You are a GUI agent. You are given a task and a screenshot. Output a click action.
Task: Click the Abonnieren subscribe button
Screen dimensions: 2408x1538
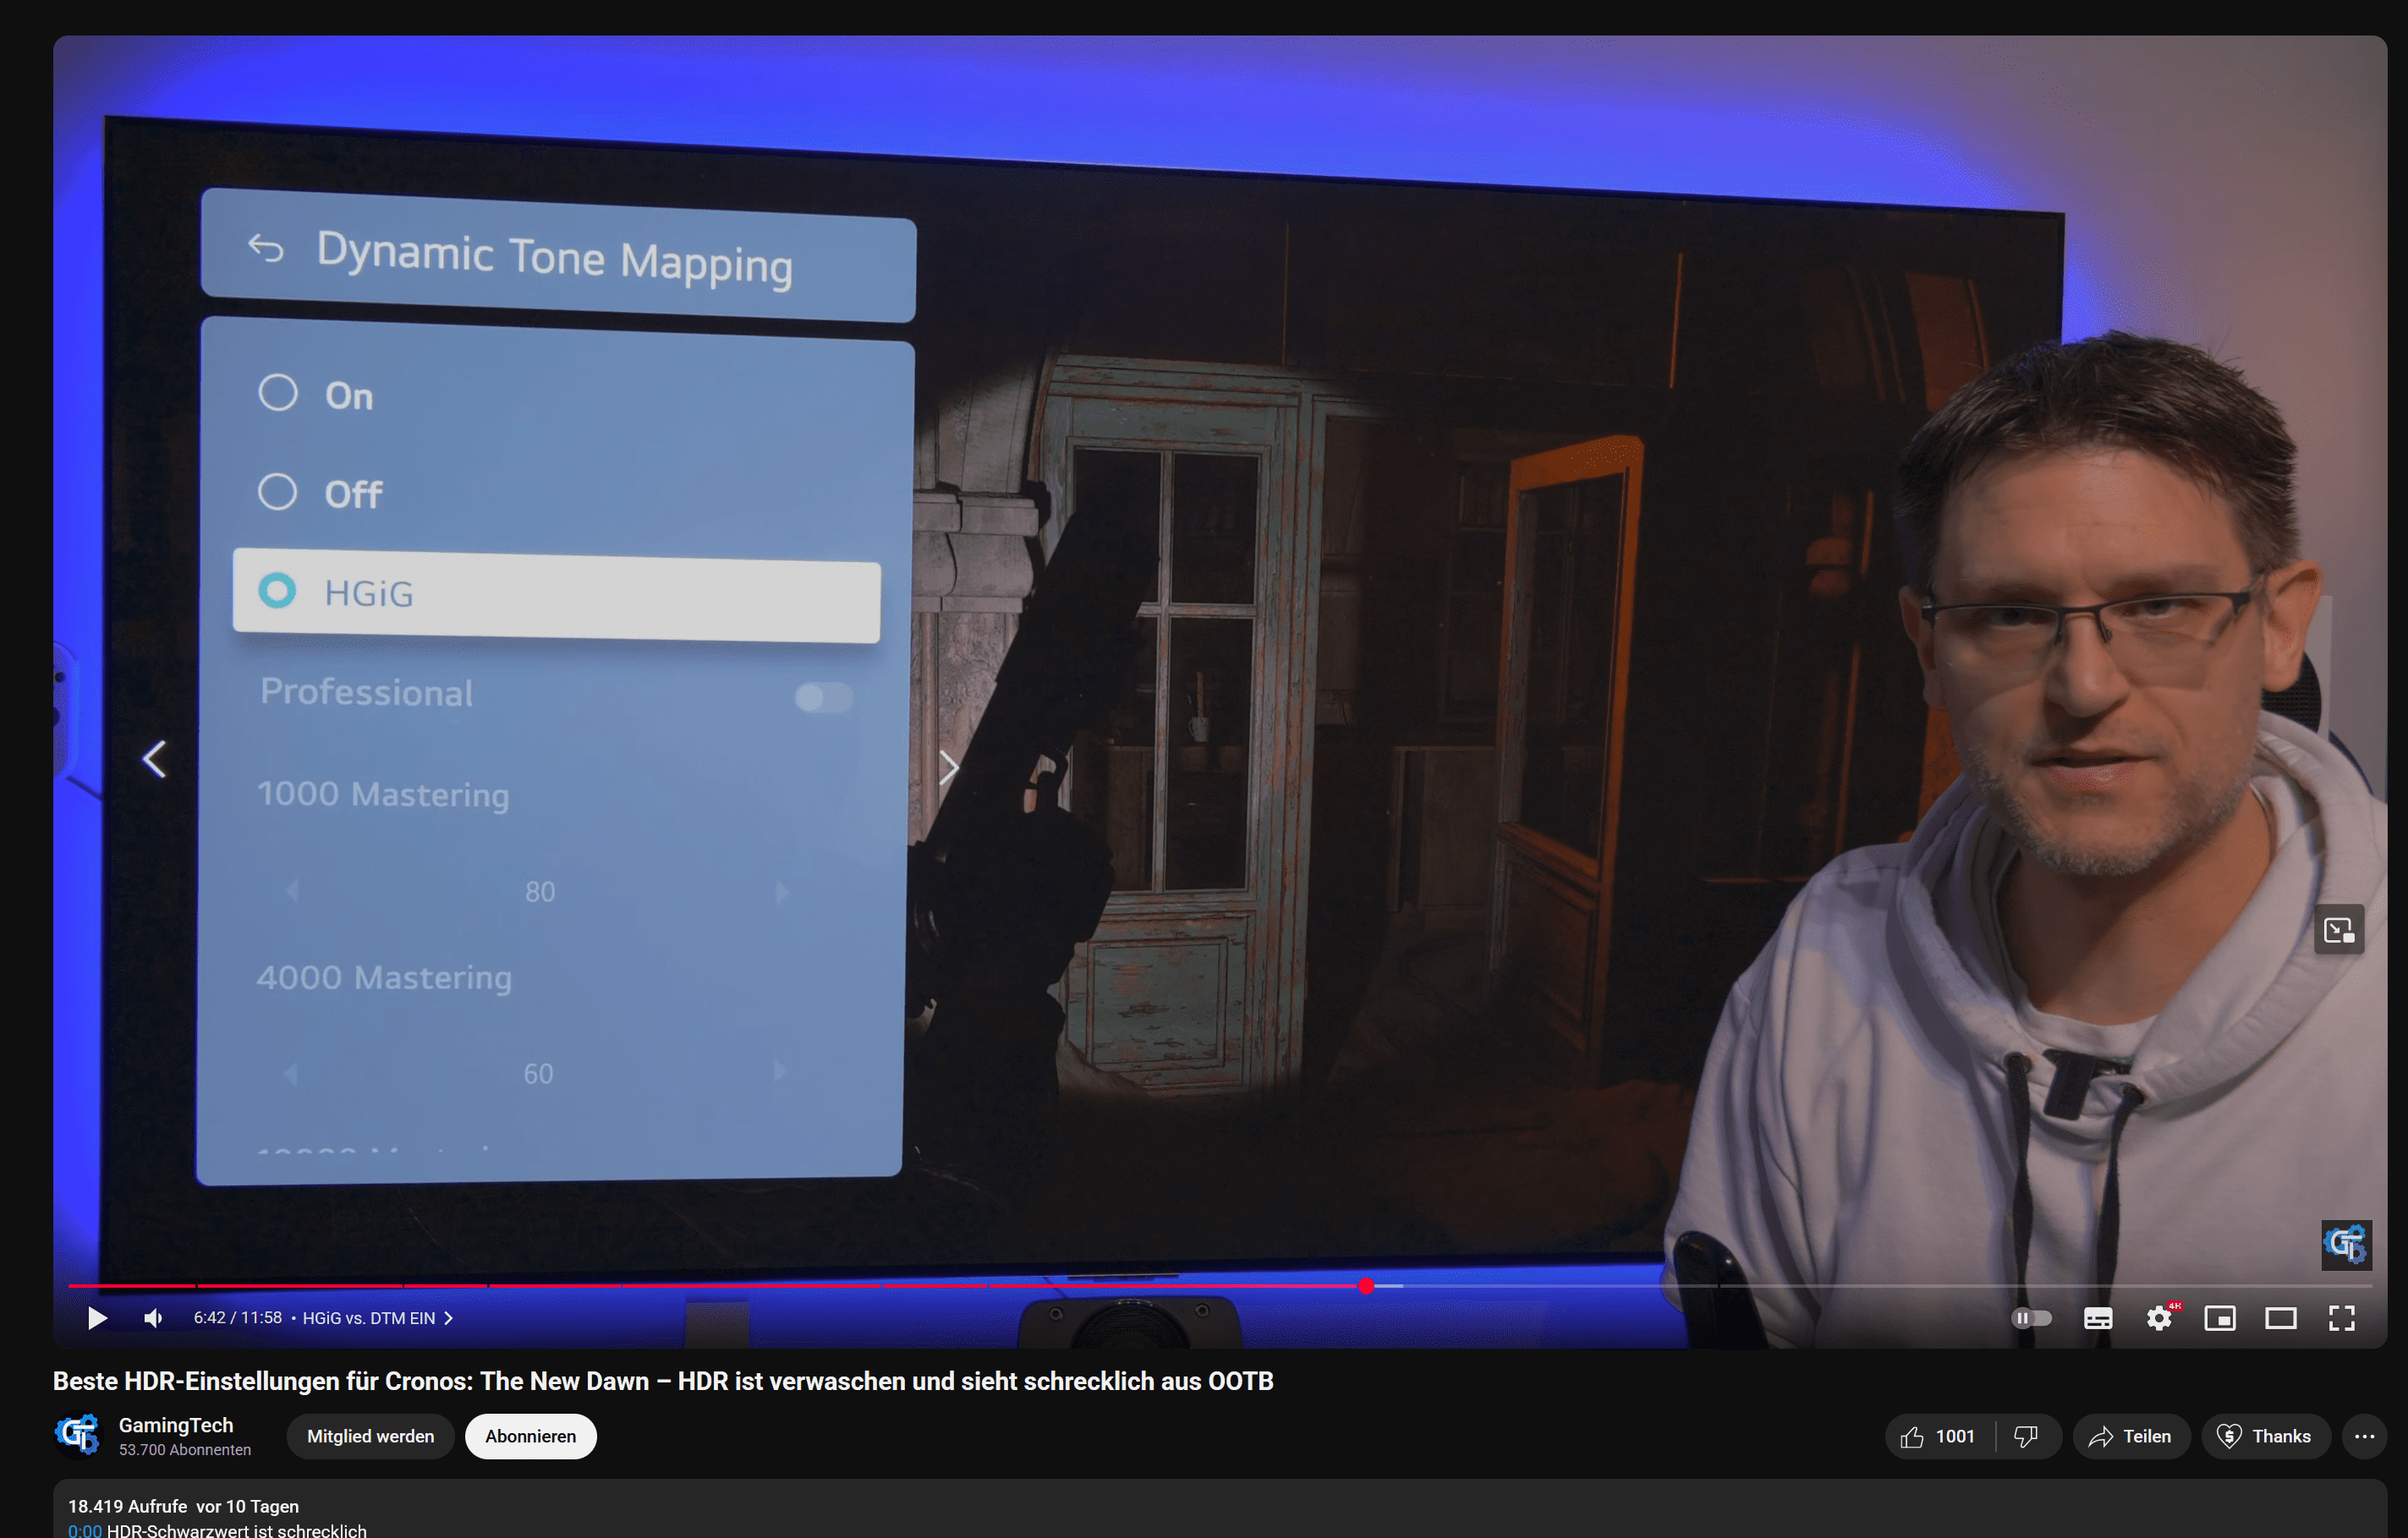point(530,1436)
